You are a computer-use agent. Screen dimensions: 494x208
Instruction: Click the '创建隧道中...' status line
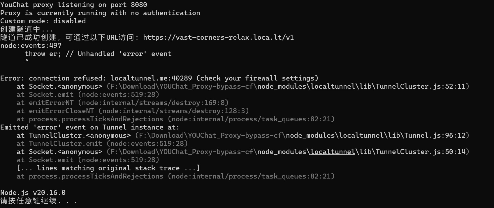click(27, 29)
